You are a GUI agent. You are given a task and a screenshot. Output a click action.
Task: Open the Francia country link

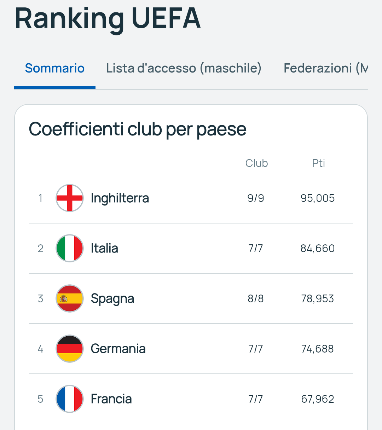[111, 399]
